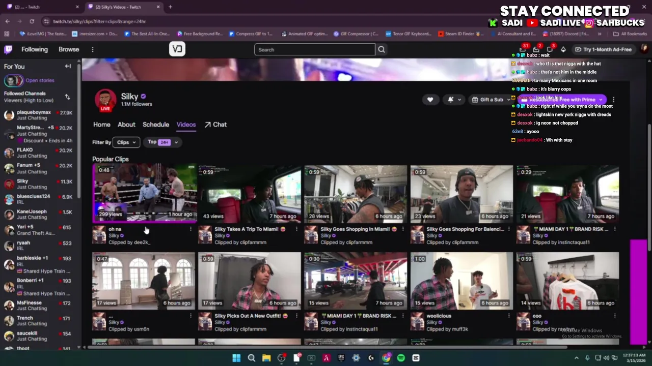
Task: Click Open stories link
Action: [40, 80]
